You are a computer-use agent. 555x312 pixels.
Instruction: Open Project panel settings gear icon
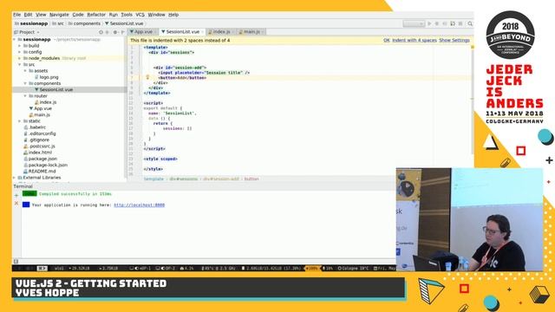pos(115,32)
